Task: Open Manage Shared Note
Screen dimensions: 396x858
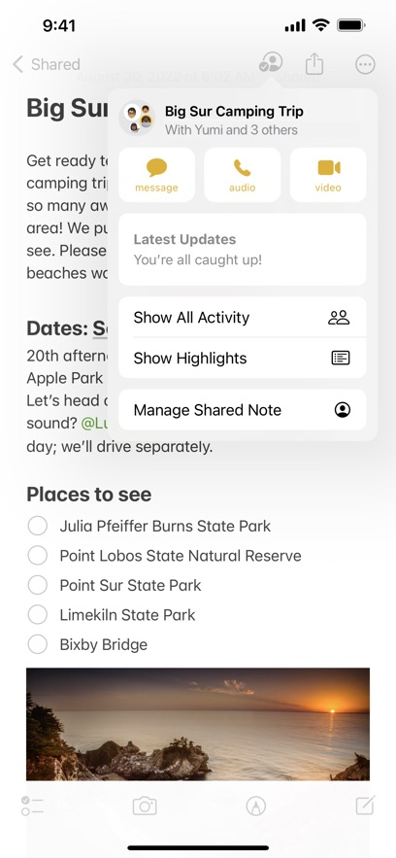Action: (242, 410)
